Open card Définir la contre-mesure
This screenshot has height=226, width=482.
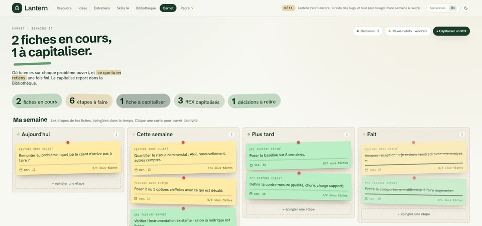[298, 187]
